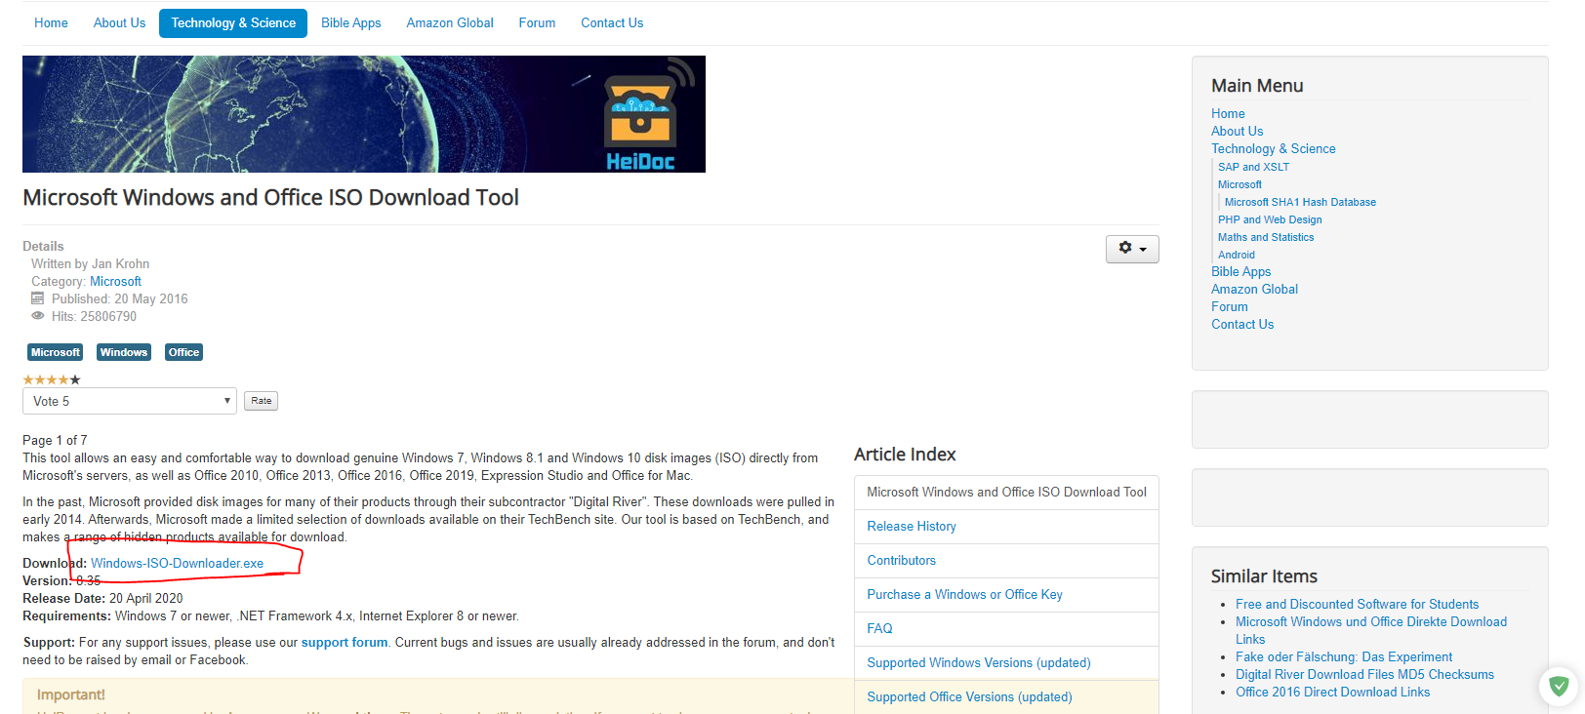The image size is (1585, 714).
Task: Click the Microsoft category link
Action: pyautogui.click(x=115, y=281)
